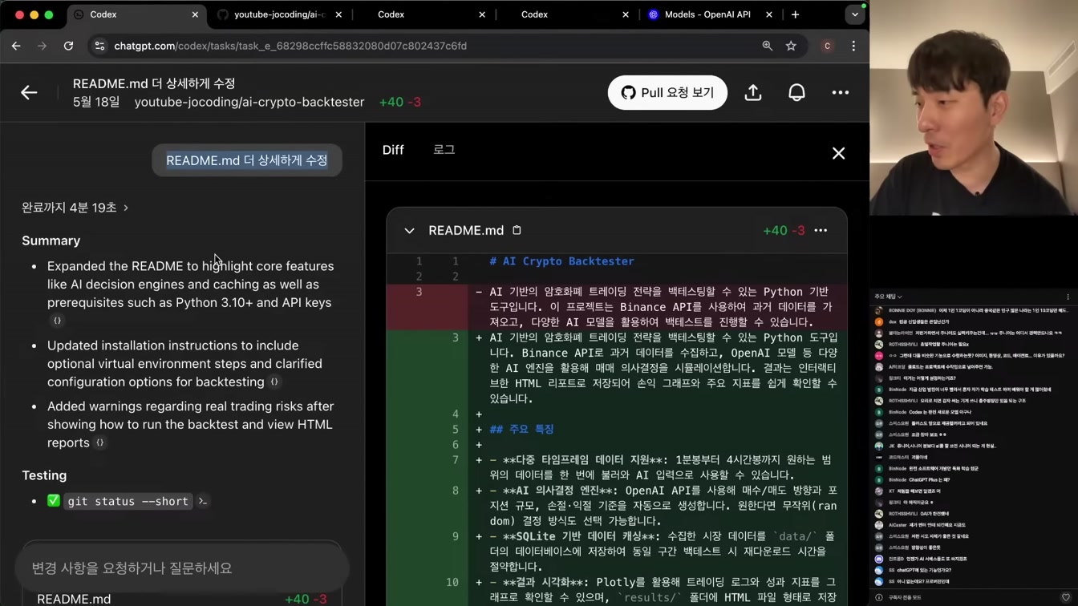
Task: Copy the README.md file path icon
Action: [x=517, y=230]
